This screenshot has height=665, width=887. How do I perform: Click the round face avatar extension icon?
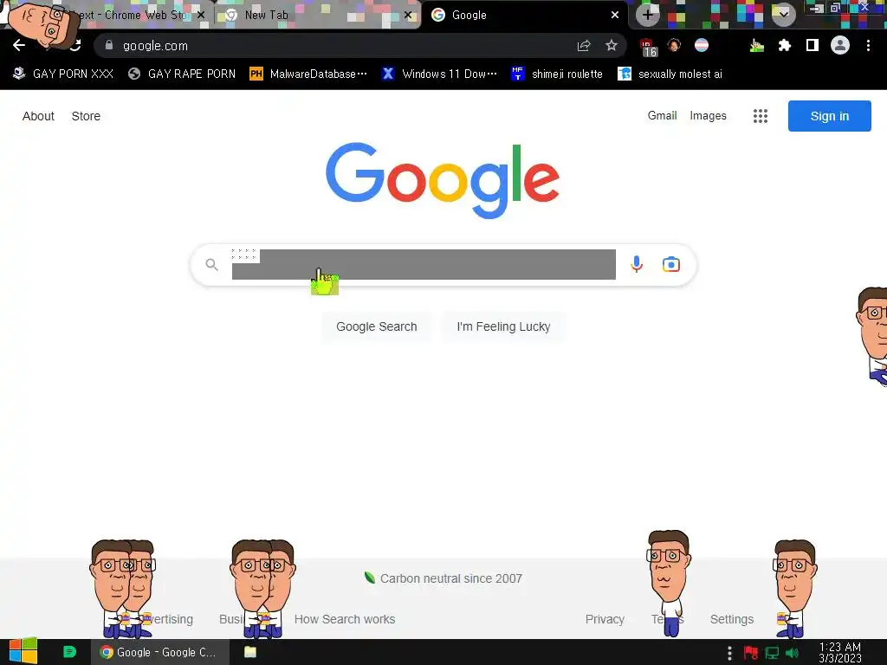pos(674,45)
